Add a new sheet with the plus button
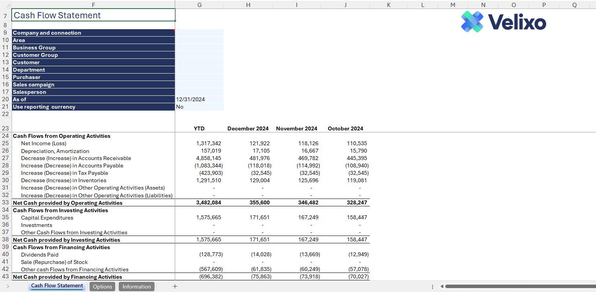The width and height of the screenshot is (596, 292). click(x=175, y=286)
